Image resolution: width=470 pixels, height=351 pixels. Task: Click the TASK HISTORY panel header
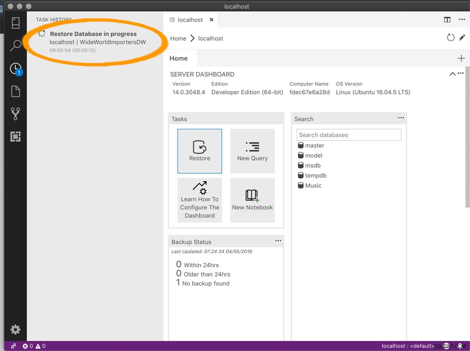click(54, 20)
